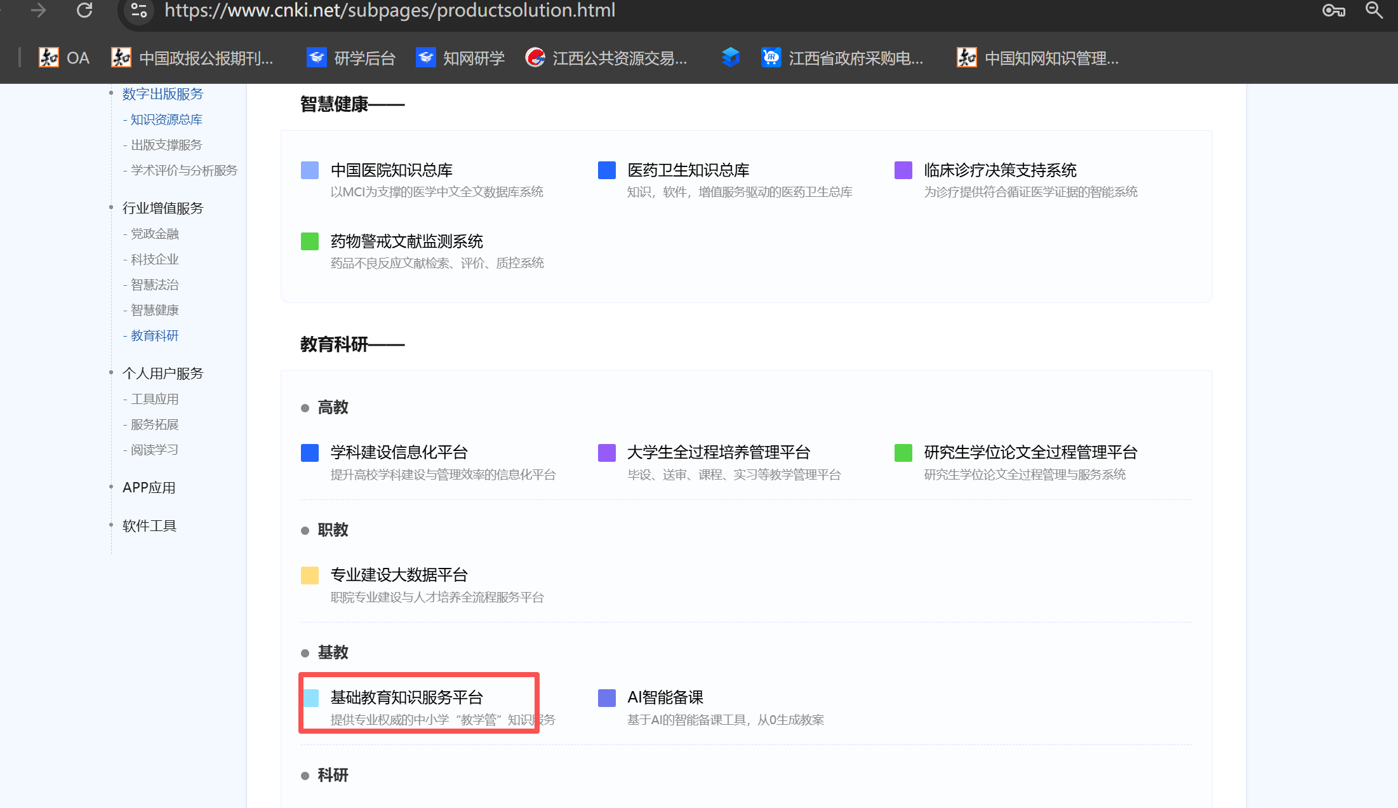Viewport: 1398px width, 808px height.
Task: Select 数字出版服务 in the sidebar
Action: tap(163, 94)
